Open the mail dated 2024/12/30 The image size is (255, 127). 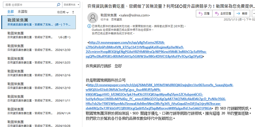pyautogui.click(x=39, y=48)
